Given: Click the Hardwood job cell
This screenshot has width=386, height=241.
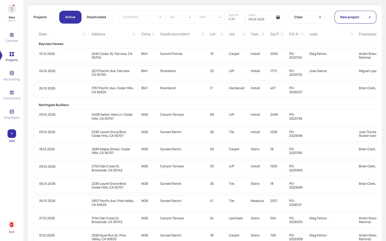Looking at the screenshot, I should [237, 88].
